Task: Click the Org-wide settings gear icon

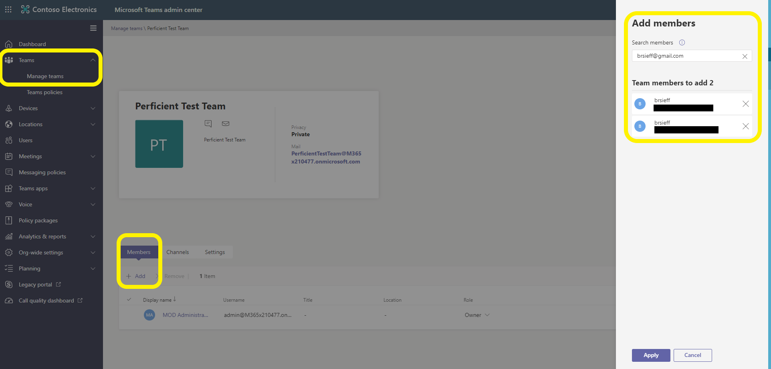Action: 9,252
